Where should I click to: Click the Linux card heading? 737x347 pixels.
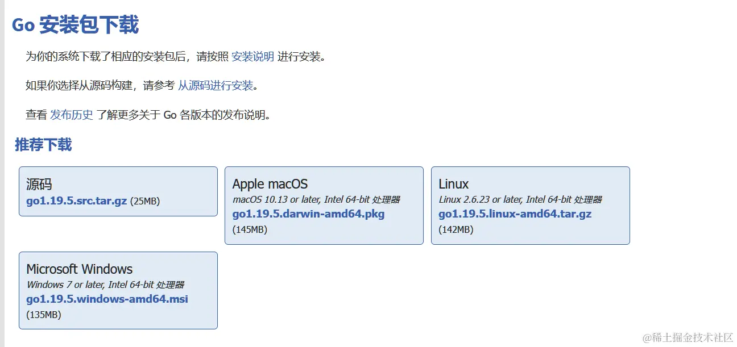click(453, 184)
